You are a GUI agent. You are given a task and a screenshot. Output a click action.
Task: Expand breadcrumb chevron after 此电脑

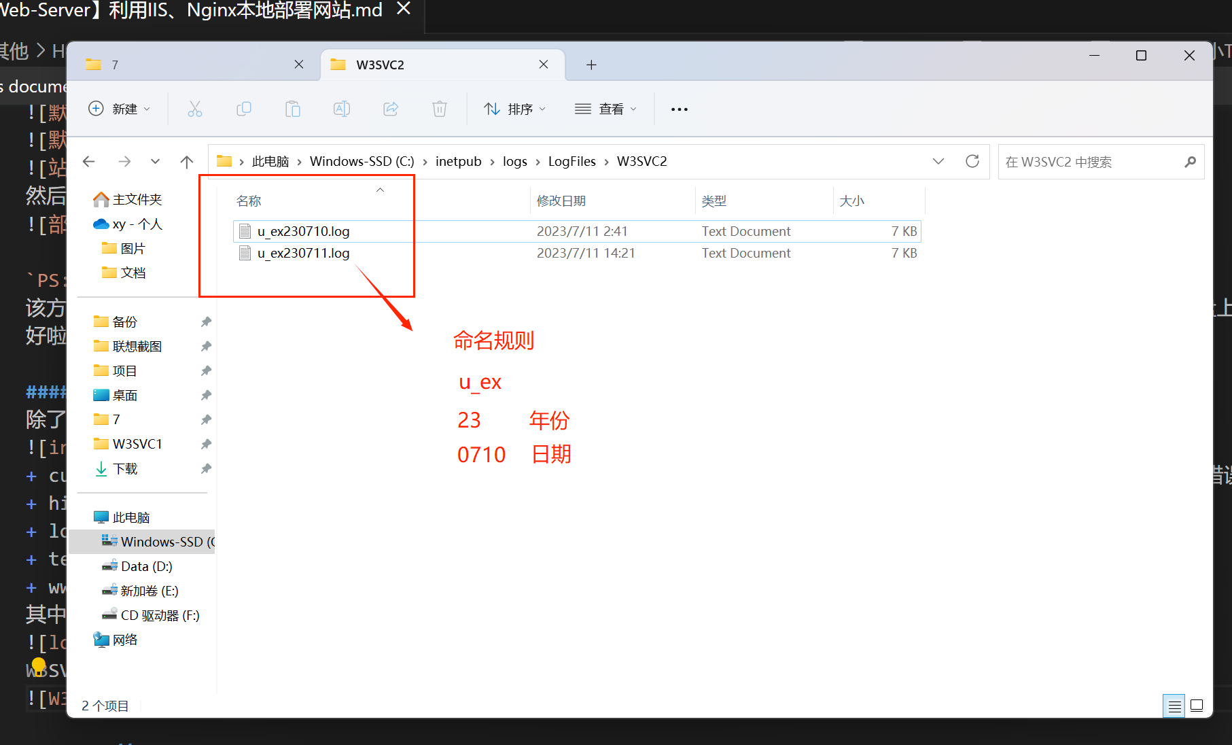pyautogui.click(x=299, y=162)
